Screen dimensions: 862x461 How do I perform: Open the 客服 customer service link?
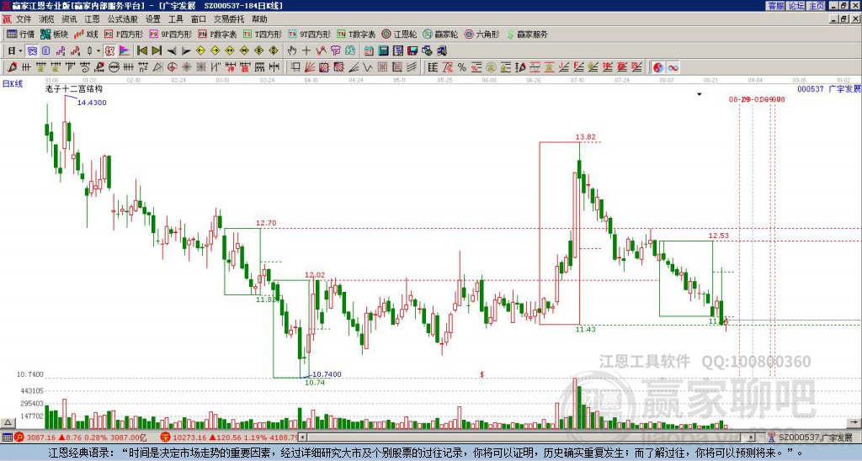tap(775, 6)
